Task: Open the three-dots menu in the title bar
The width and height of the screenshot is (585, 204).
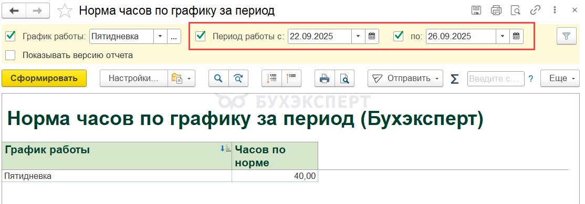Action: (x=555, y=10)
